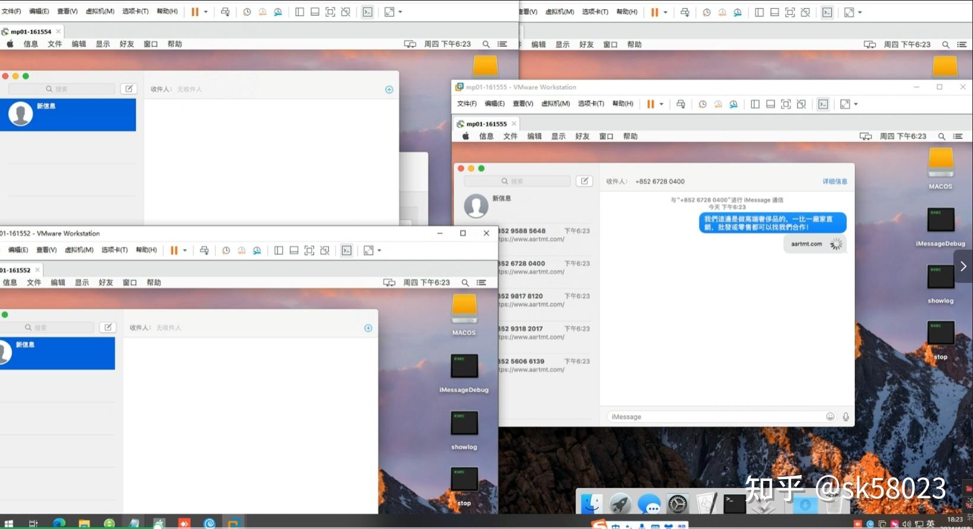Select showlog desktop icon in mp01-161555
973x529 pixels.
click(x=940, y=284)
